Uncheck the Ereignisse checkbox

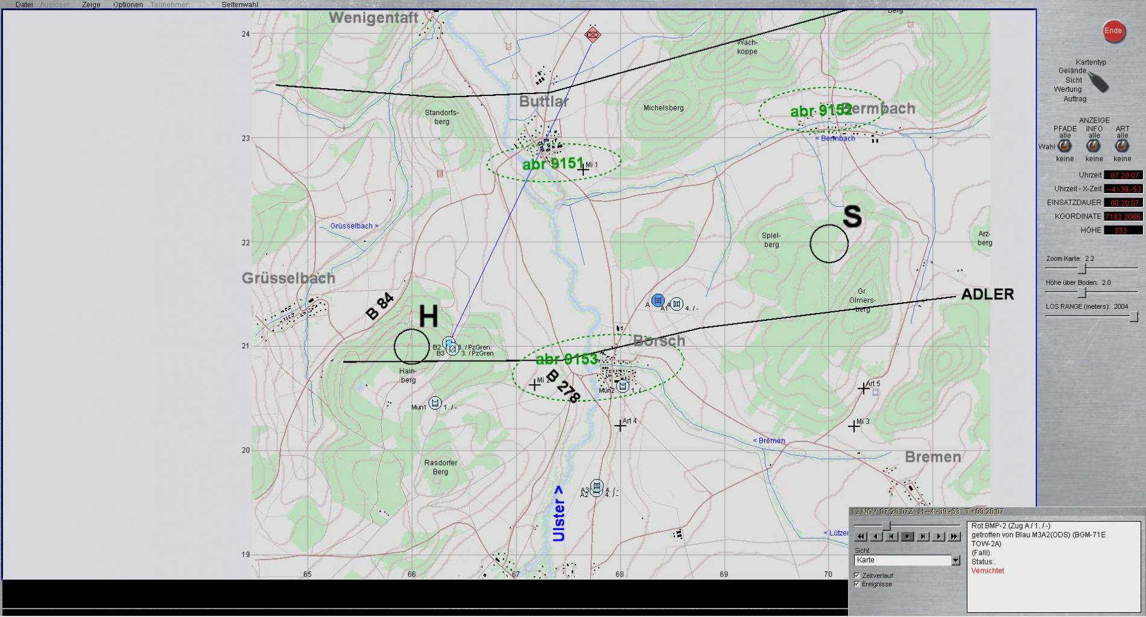[x=857, y=584]
